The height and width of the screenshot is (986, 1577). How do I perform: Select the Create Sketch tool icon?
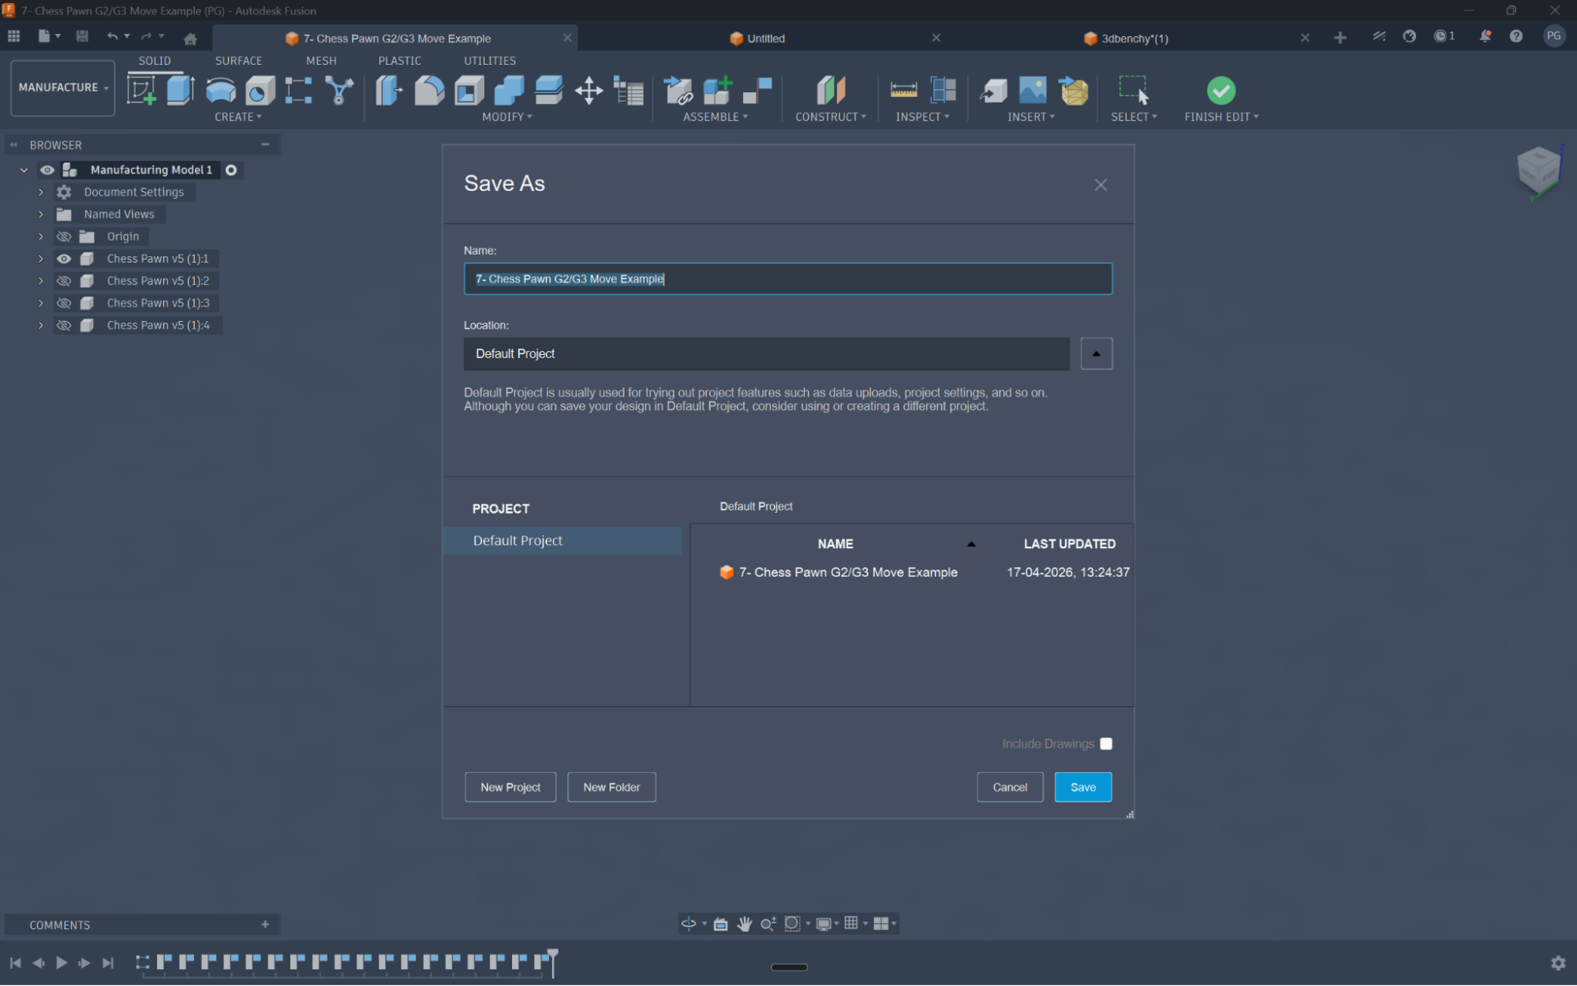point(141,91)
